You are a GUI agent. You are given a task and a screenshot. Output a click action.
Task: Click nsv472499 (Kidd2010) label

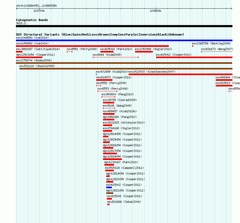click(x=112, y=72)
